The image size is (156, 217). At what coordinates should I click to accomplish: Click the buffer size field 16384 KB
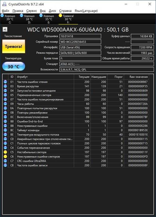[x=142, y=36]
